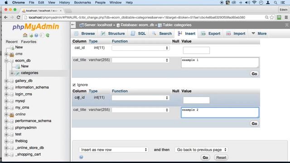Open the Apple menu
This screenshot has height=163, width=290.
[x=6, y=3]
